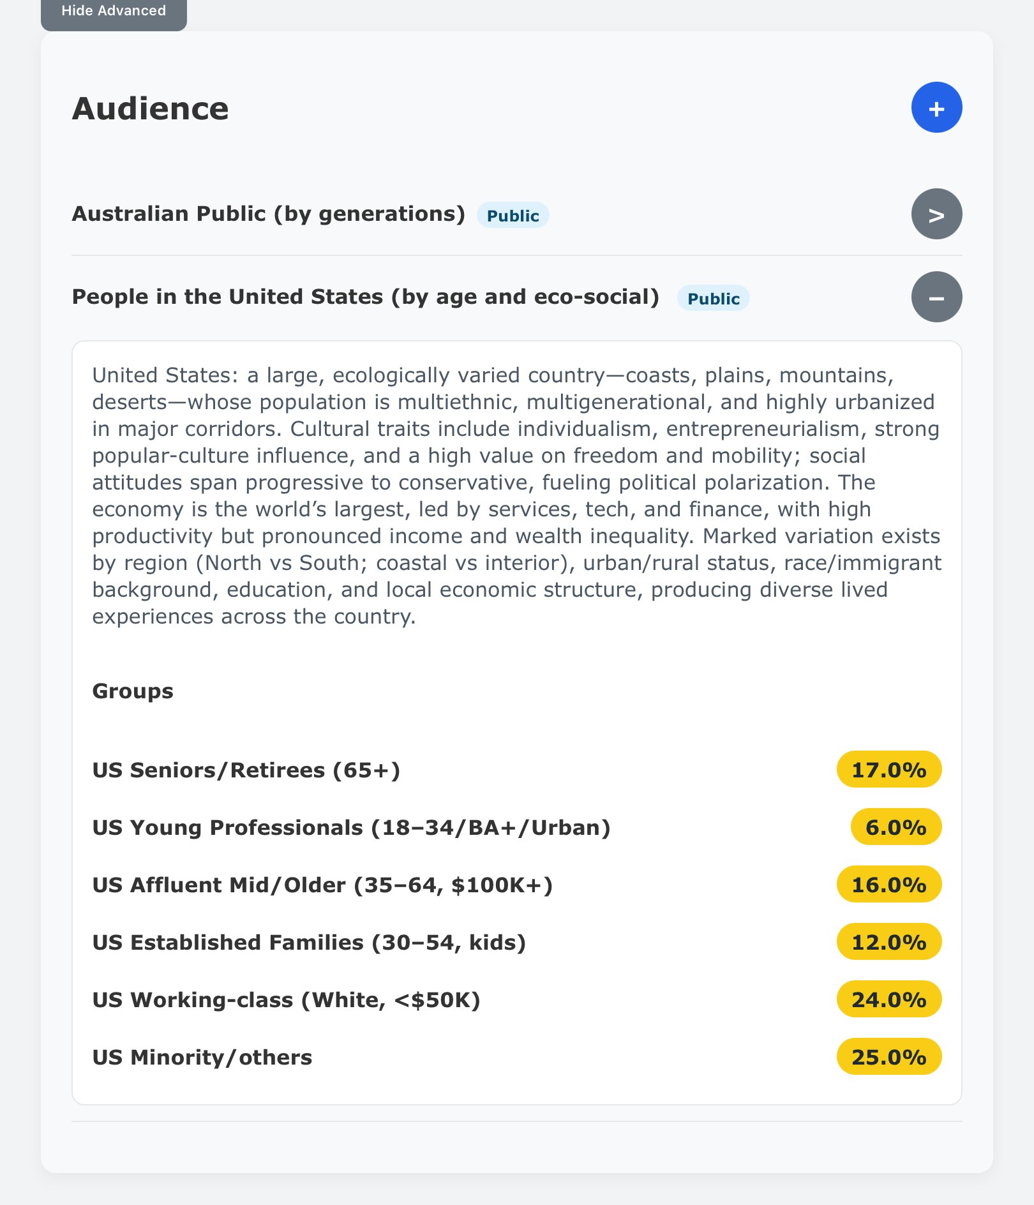1034x1205 pixels.
Task: Click the 6.0% Young Professionals percentage badge
Action: (895, 827)
